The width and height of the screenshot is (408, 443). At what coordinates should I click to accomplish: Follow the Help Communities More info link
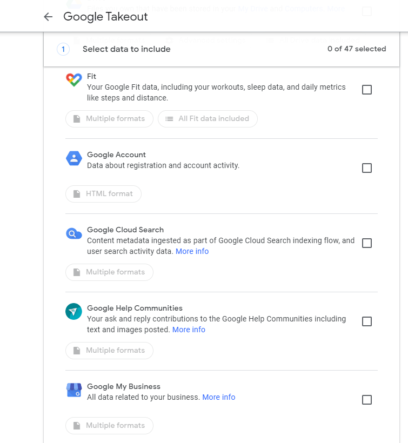click(x=189, y=330)
